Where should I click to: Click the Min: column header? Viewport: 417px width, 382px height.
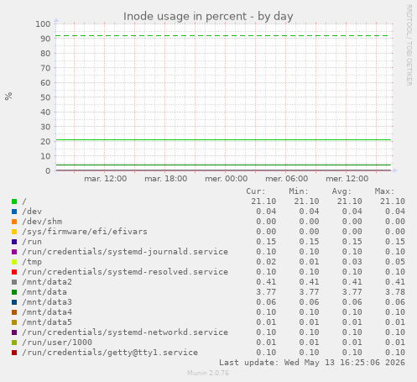(299, 191)
